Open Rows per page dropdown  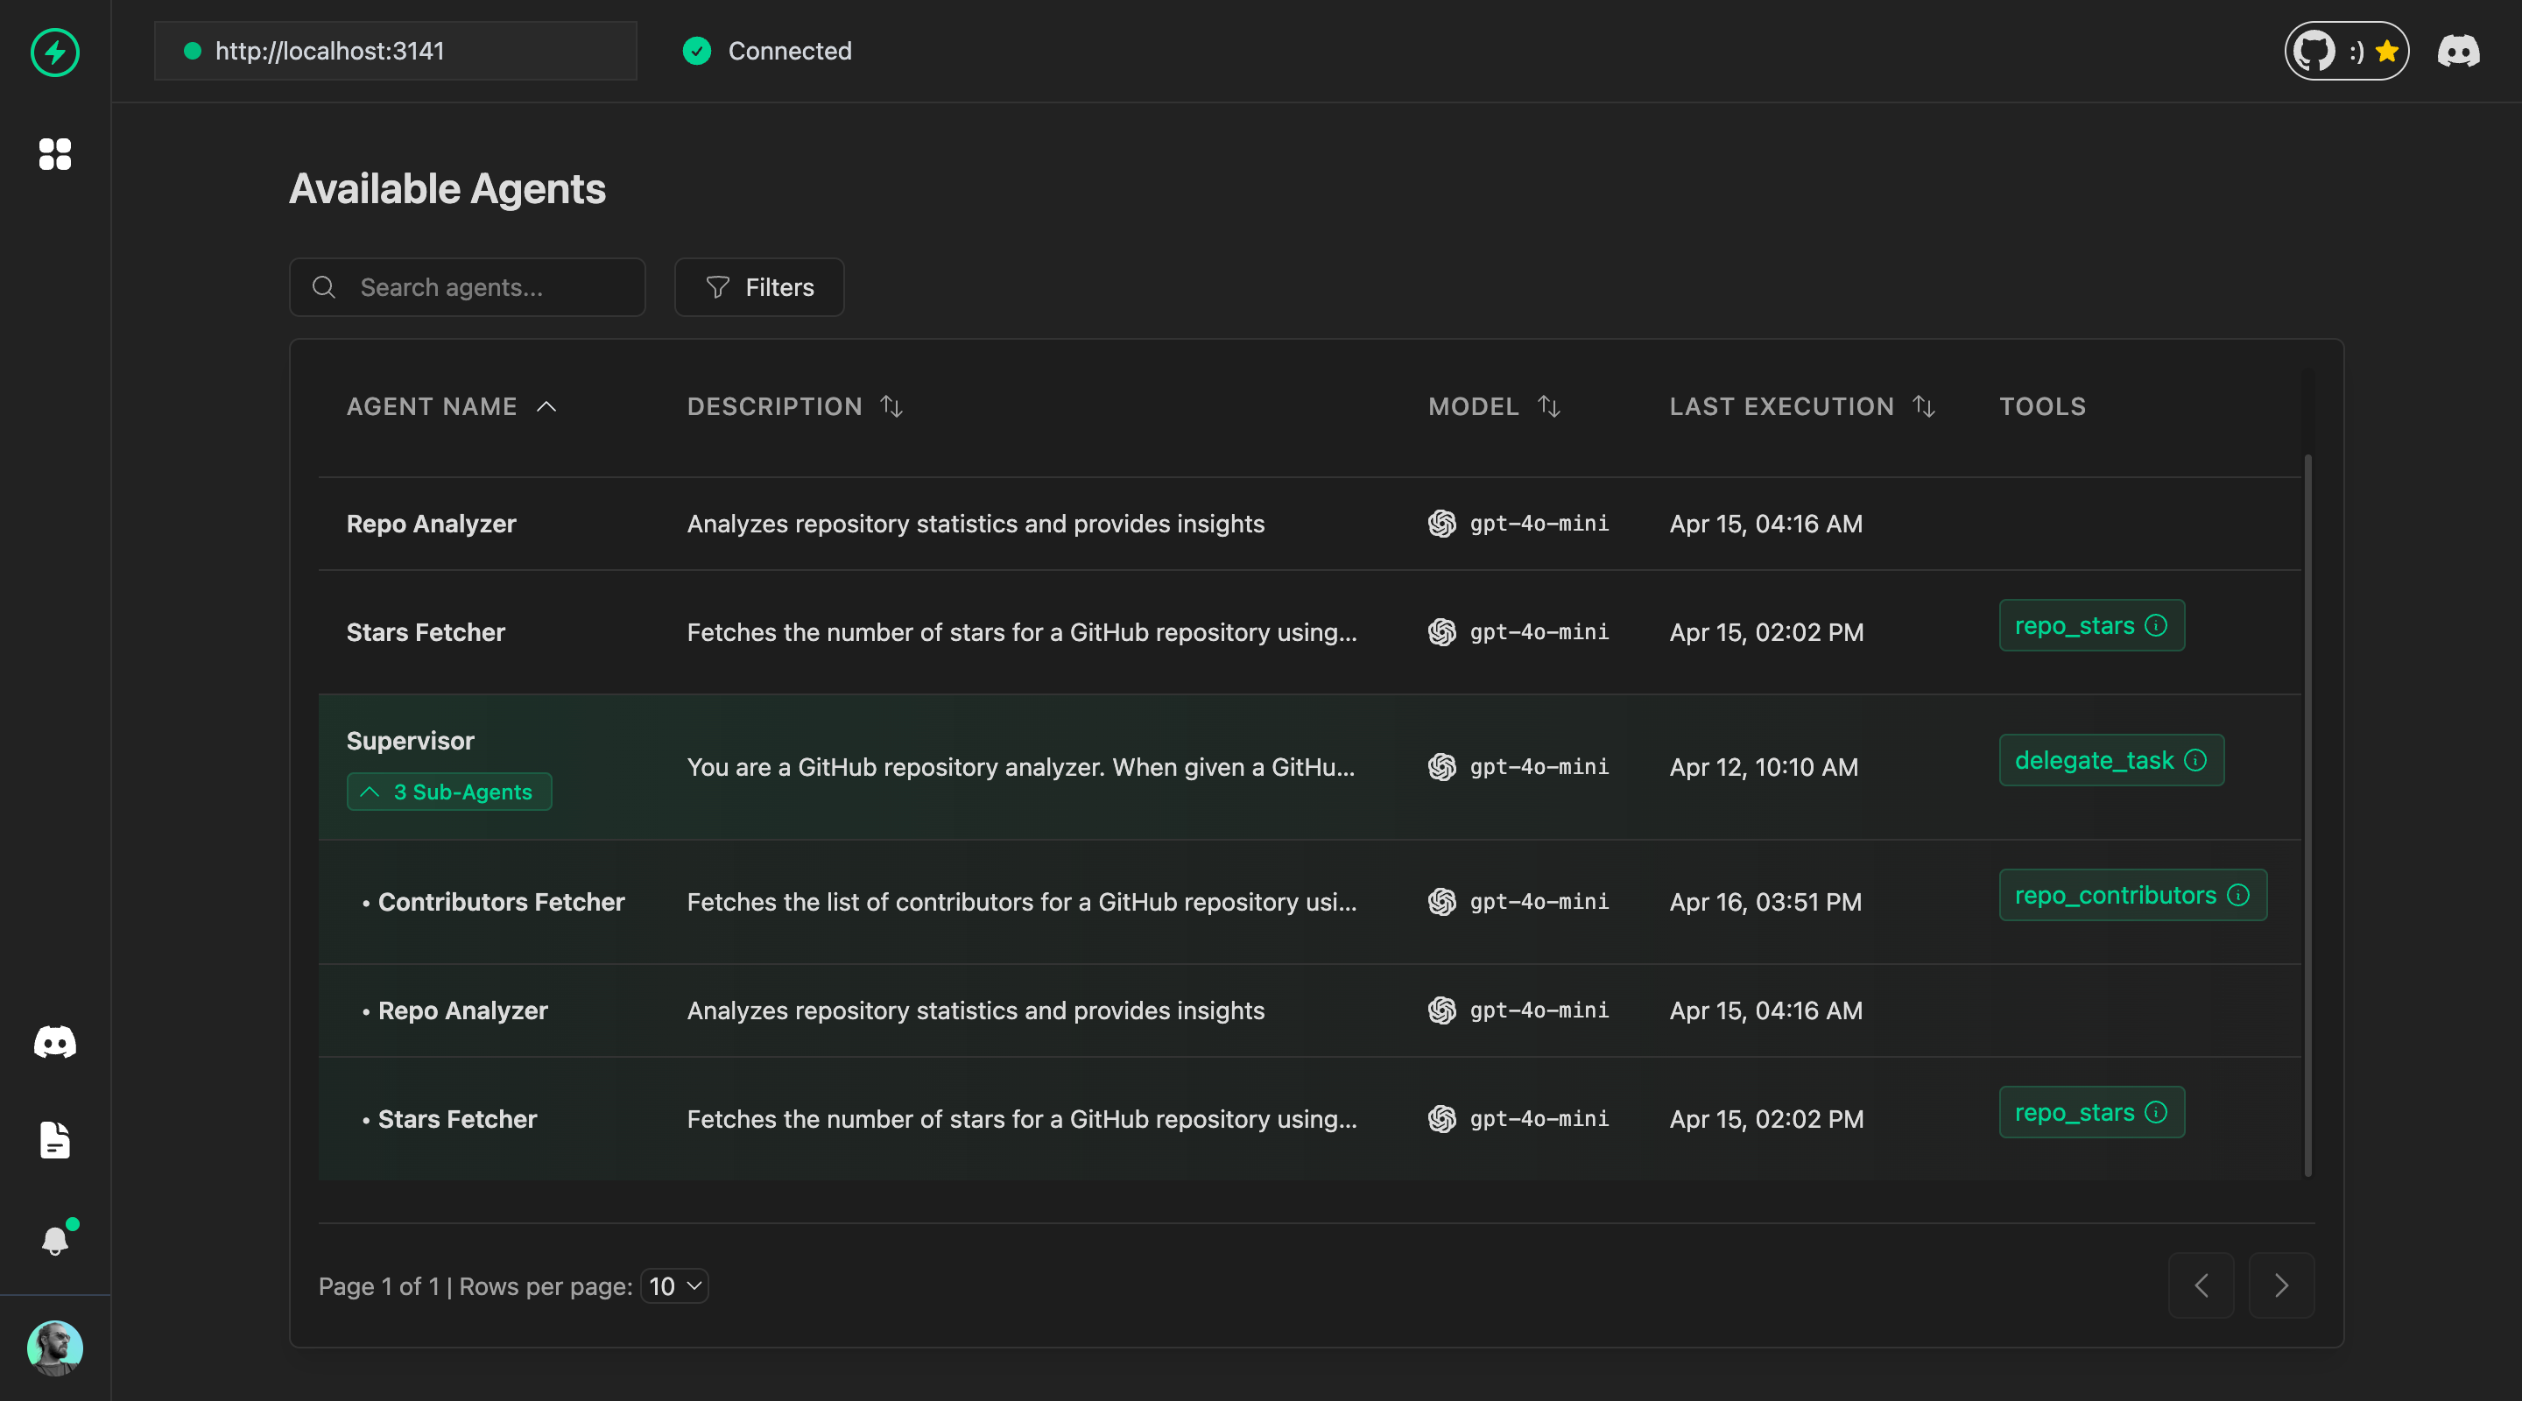674,1286
